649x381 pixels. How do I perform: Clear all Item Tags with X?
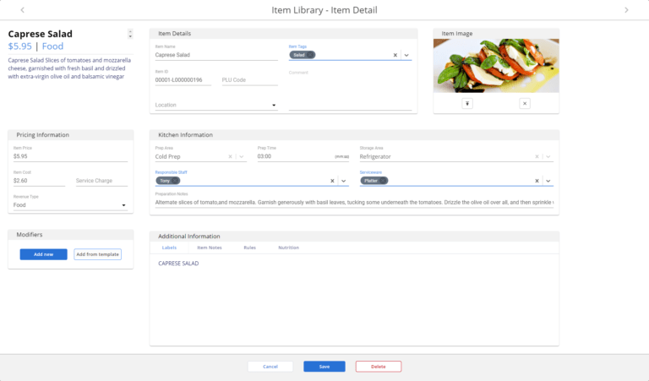coord(395,55)
